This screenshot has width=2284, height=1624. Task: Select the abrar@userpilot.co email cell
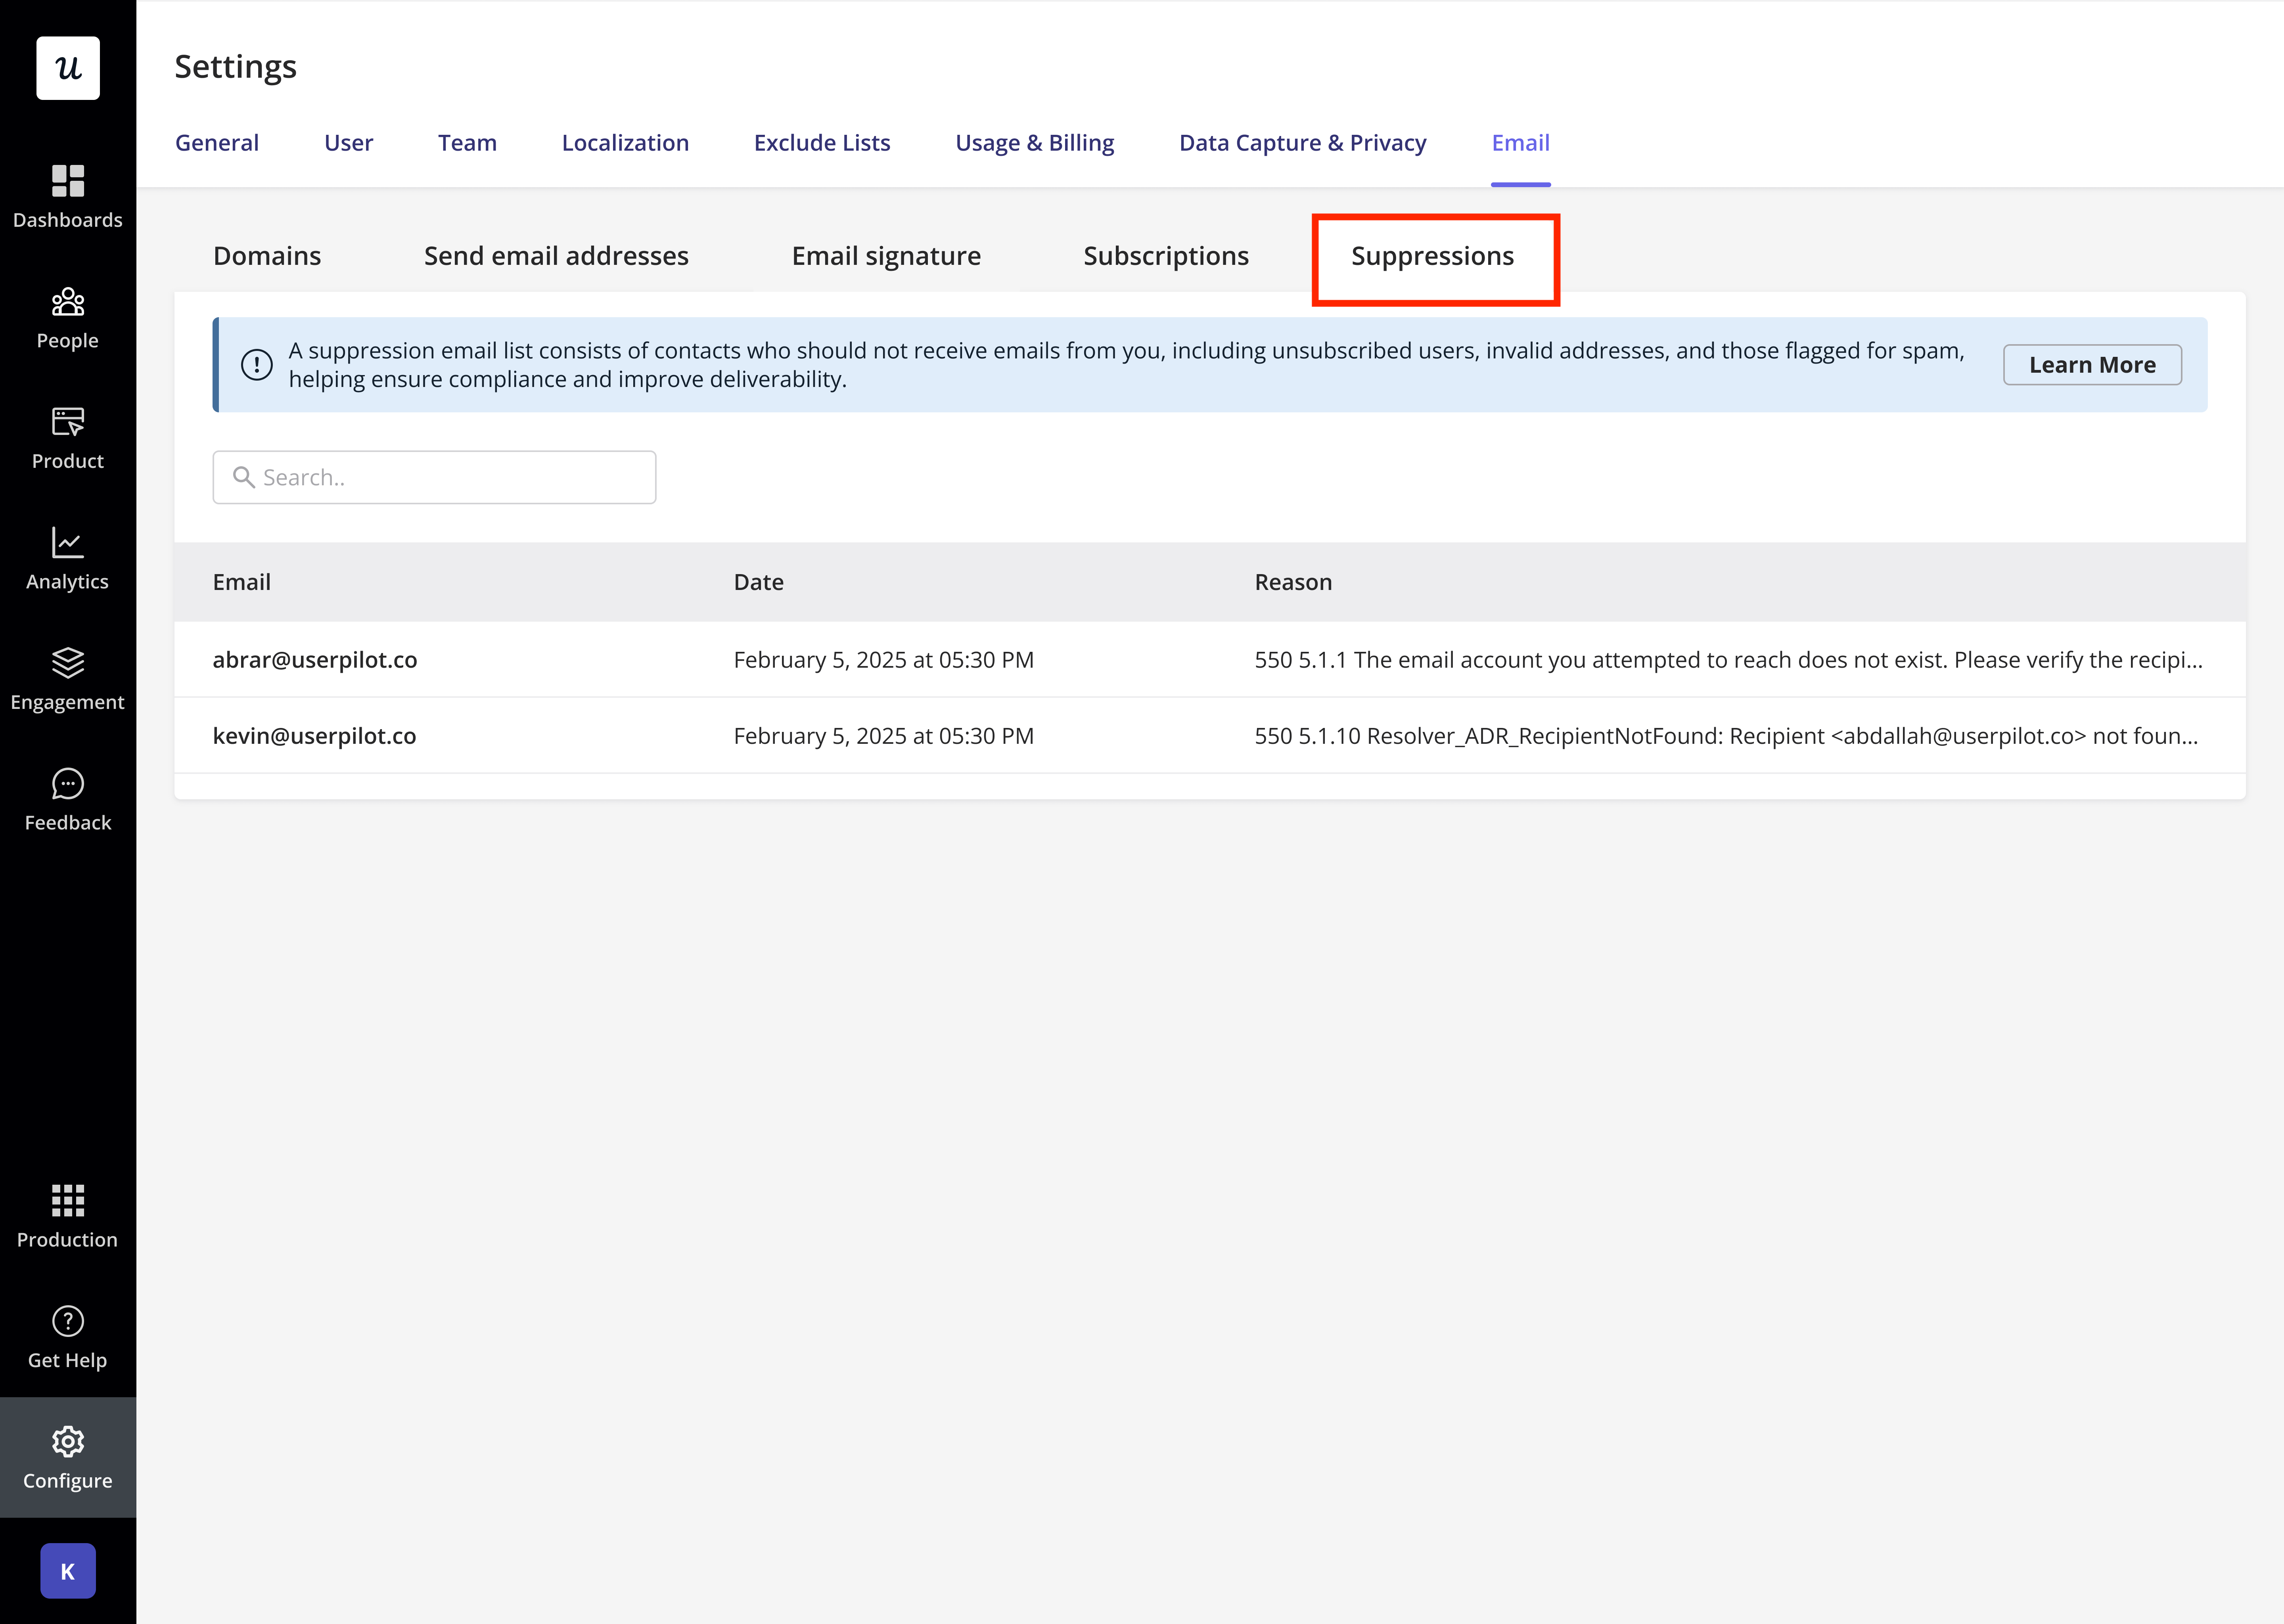[315, 660]
